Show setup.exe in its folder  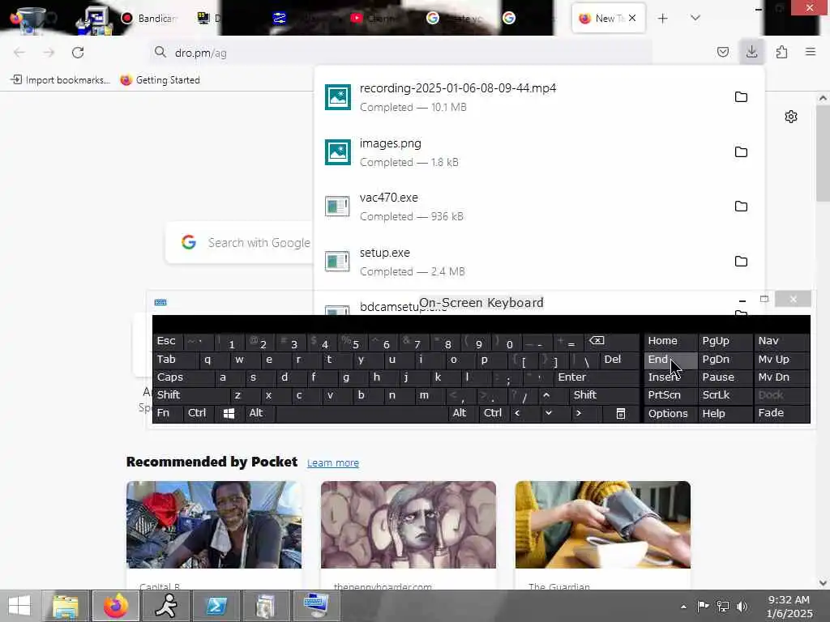click(x=741, y=262)
